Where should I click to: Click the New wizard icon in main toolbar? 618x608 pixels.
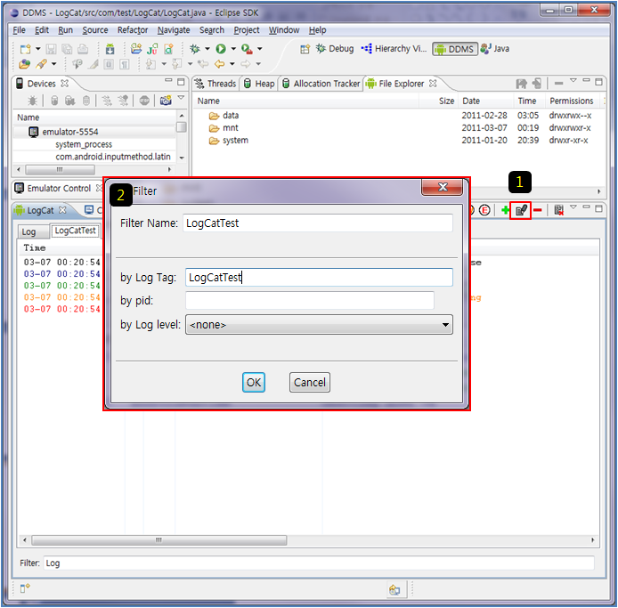point(25,49)
